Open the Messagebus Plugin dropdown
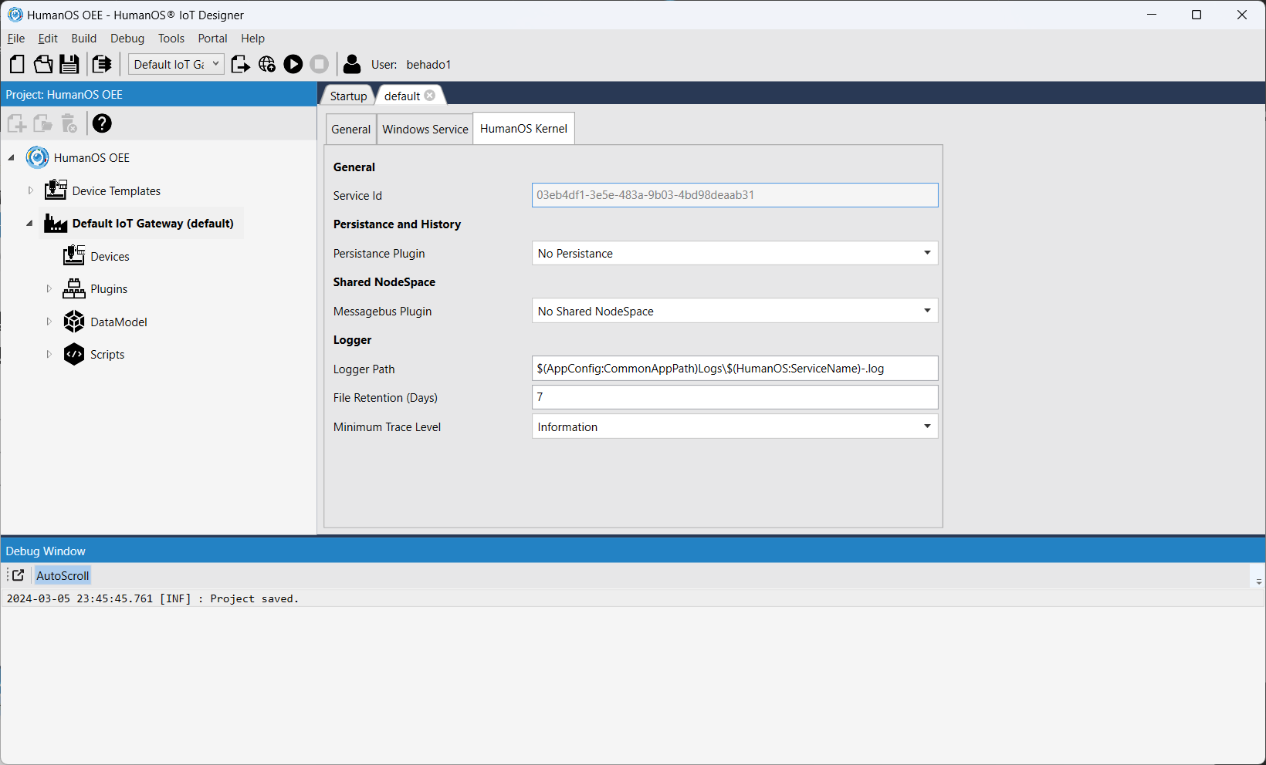The image size is (1266, 765). coord(735,311)
